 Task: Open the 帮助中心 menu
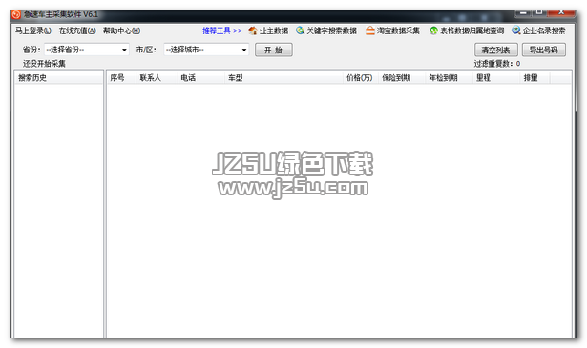coord(121,31)
